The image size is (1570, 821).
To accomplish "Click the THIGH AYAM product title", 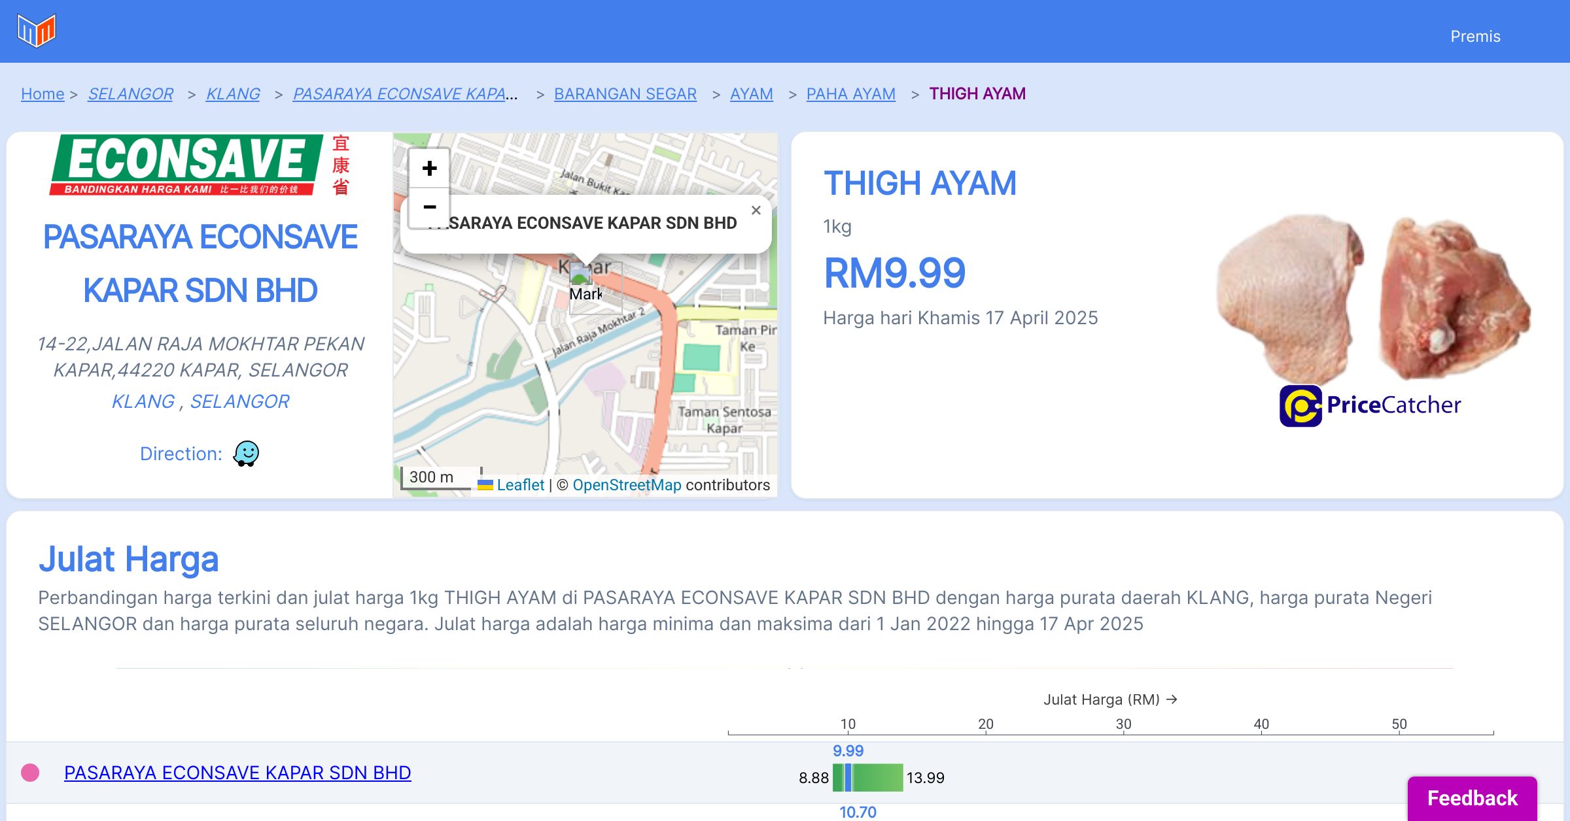I will (920, 184).
